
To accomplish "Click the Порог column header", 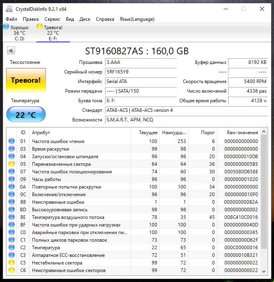I will click(x=203, y=133).
